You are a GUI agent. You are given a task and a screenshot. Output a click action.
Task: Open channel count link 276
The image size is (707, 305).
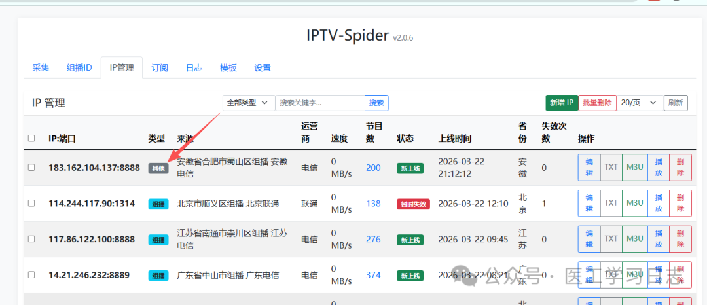(x=373, y=239)
